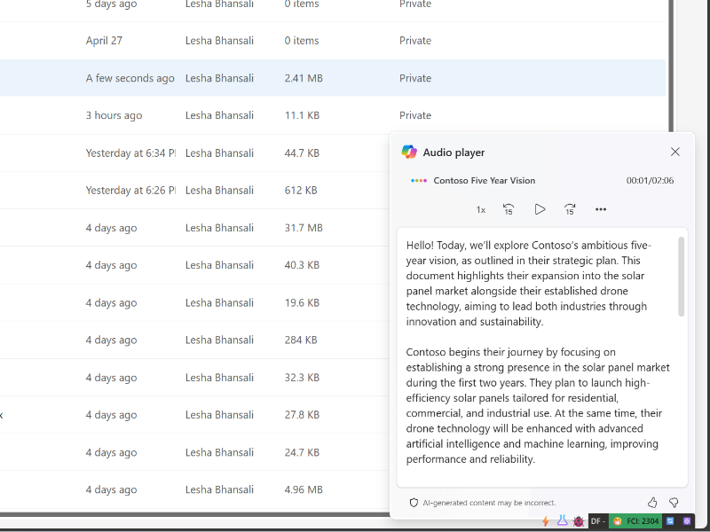
Task: Click the 284 KB file size
Action: pyautogui.click(x=301, y=340)
